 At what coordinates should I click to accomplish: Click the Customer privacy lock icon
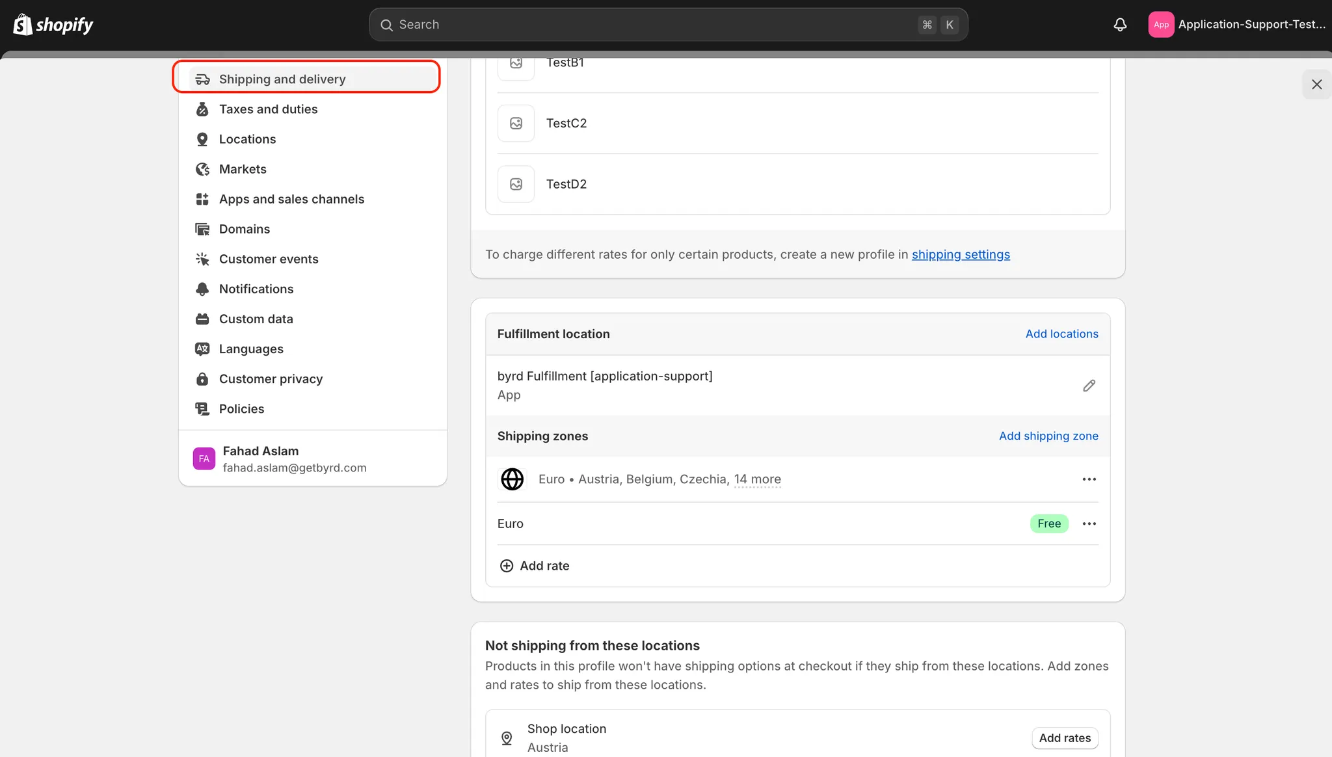coord(202,379)
